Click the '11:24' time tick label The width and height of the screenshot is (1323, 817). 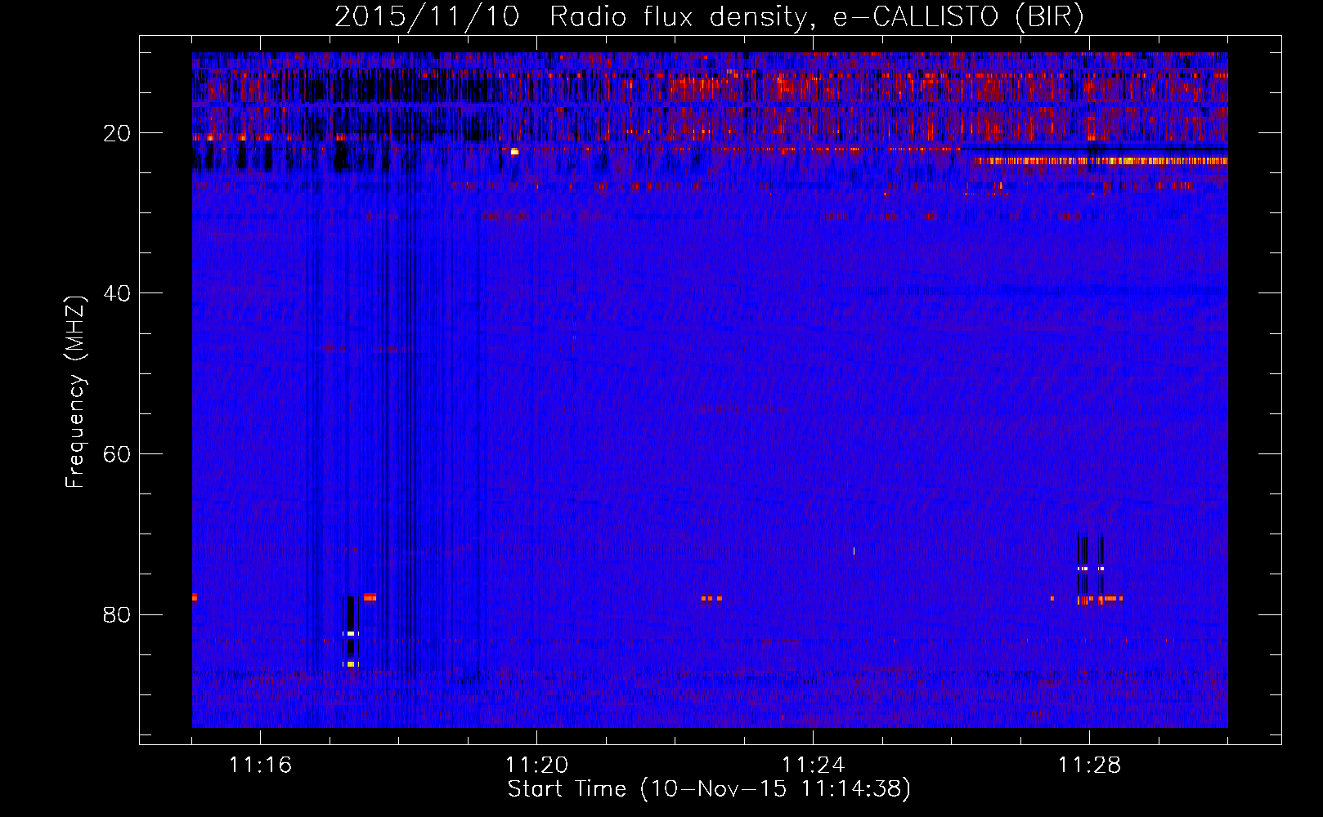(x=813, y=766)
